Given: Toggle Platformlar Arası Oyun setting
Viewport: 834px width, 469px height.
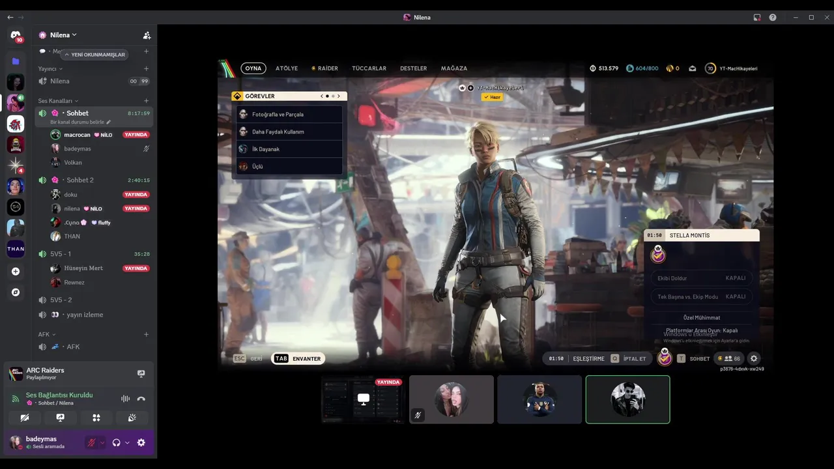Looking at the screenshot, I should (x=701, y=331).
